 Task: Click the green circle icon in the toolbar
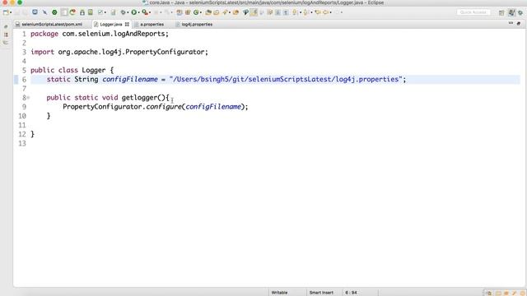(54, 12)
